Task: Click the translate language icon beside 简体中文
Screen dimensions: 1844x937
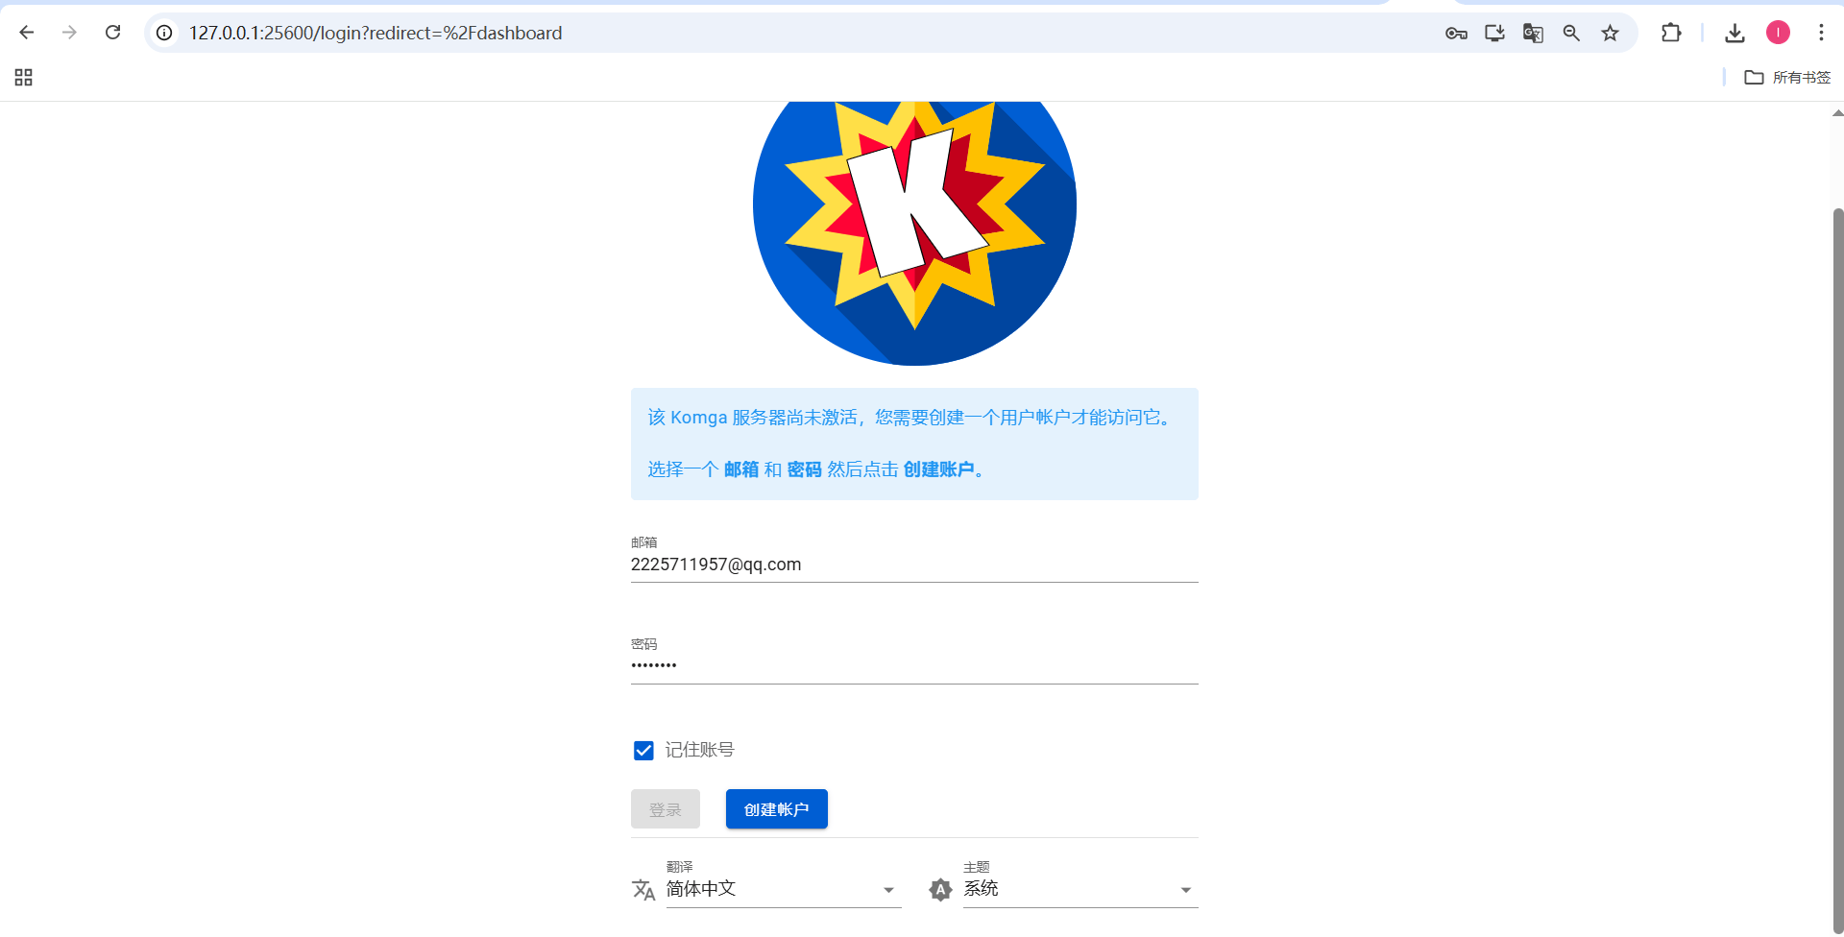Action: 643,890
